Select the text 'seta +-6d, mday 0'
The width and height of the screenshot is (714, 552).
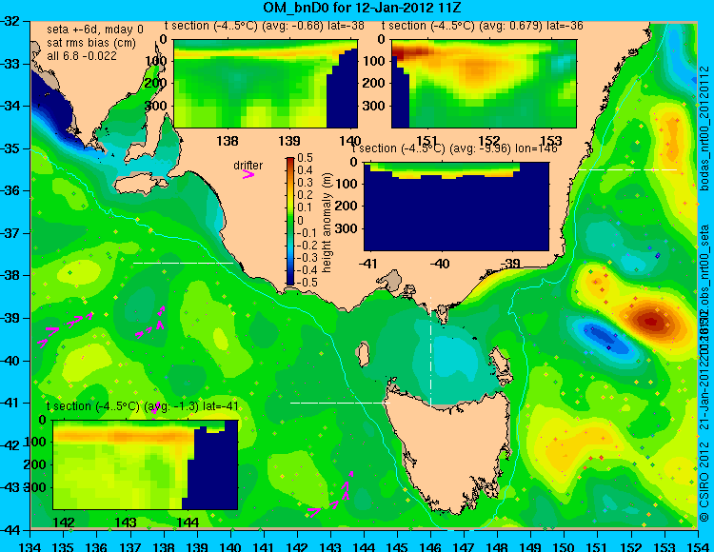point(95,30)
